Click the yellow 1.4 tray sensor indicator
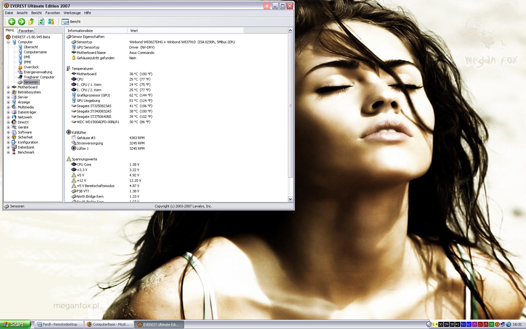This screenshot has height=329, width=526. [435, 325]
